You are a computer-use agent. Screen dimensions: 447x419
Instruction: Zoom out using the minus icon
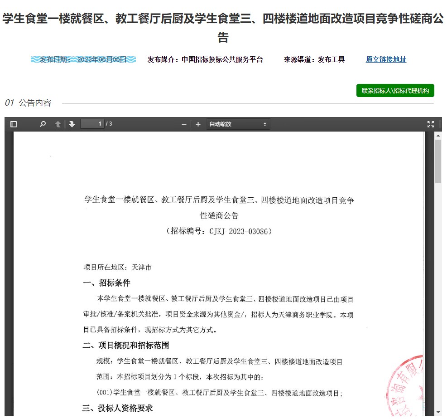tap(184, 124)
